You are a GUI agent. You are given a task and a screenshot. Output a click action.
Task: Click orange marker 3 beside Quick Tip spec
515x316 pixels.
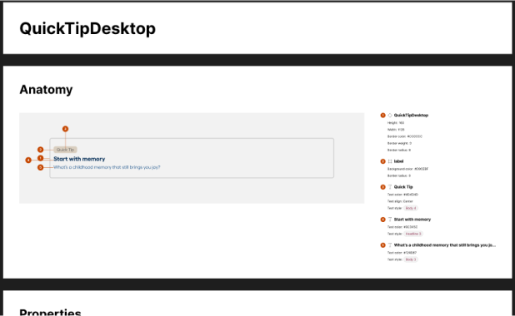[382, 187]
